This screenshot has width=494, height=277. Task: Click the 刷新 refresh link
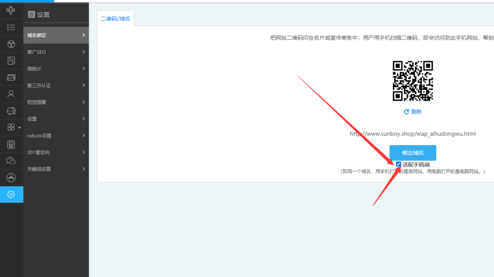[413, 112]
